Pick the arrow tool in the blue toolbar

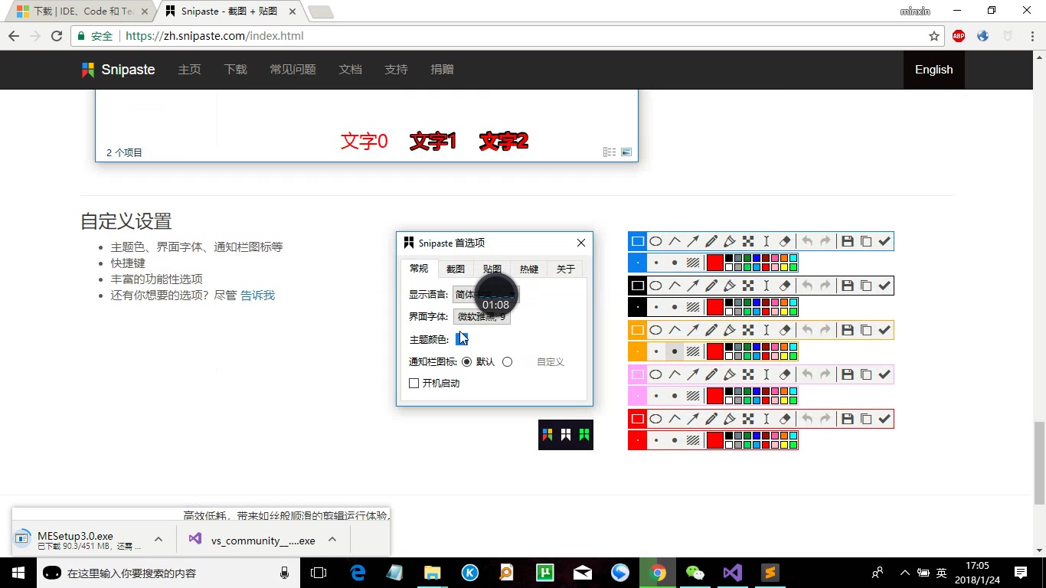[x=693, y=241]
